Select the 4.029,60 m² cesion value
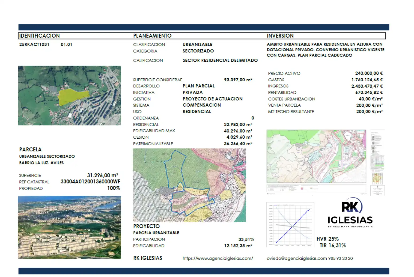Screen dimensions: 414x277 point(239,137)
